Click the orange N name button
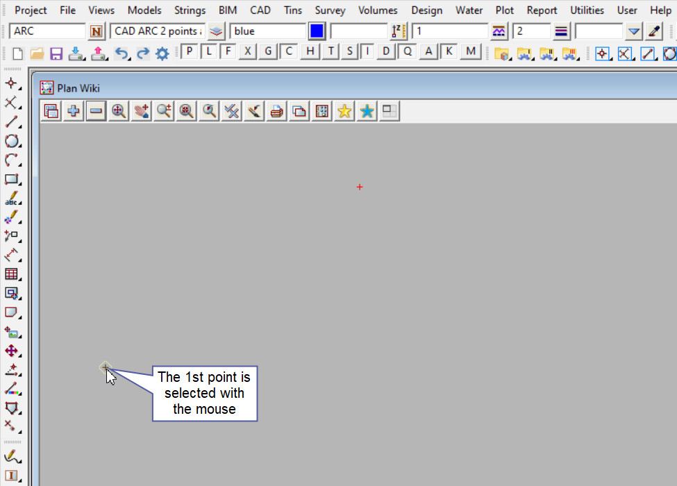 pos(97,31)
